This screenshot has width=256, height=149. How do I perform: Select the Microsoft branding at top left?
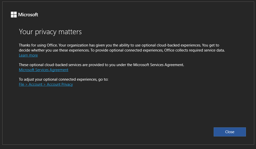click(24, 14)
